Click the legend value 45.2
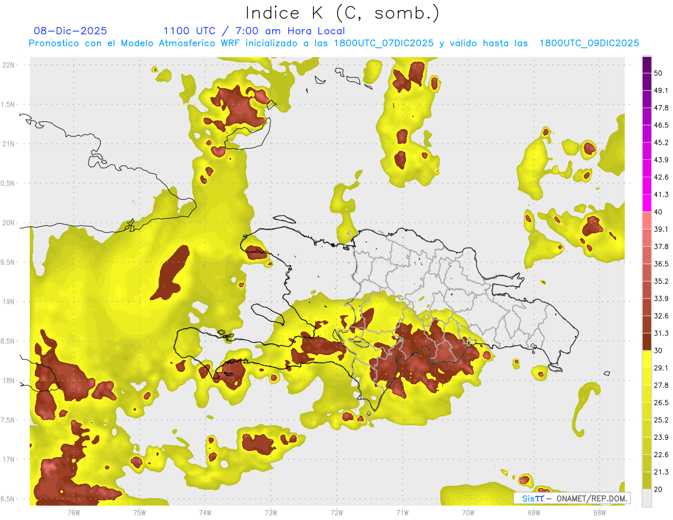Viewport: 673px width, 520px height. [x=661, y=142]
